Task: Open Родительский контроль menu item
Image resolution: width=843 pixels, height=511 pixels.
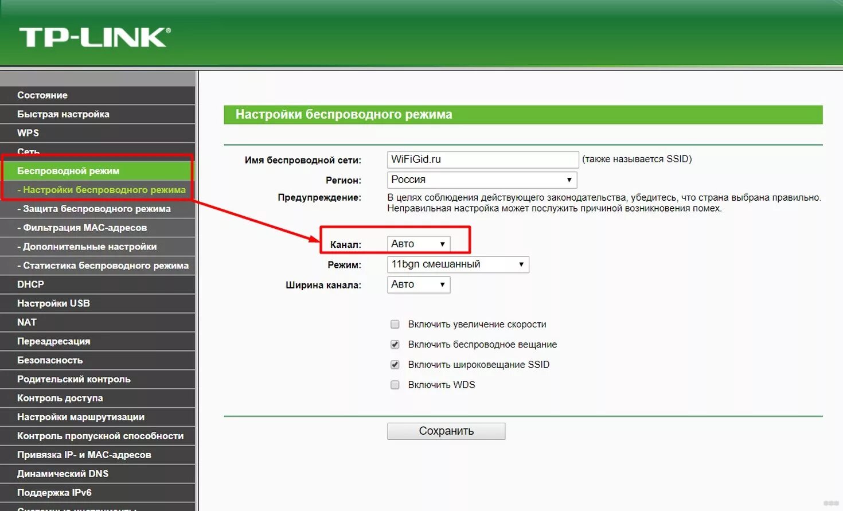Action: click(97, 379)
